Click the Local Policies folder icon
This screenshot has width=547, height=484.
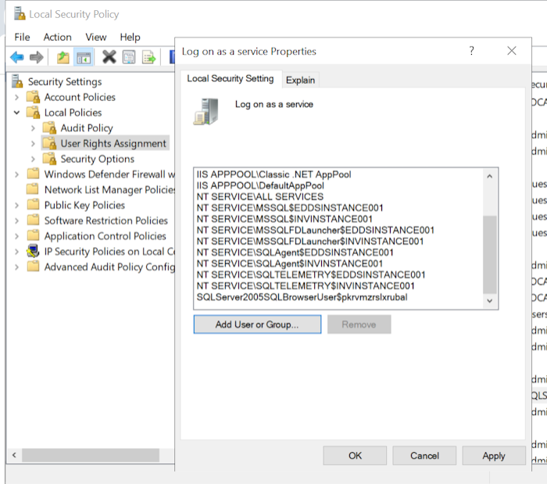point(34,113)
